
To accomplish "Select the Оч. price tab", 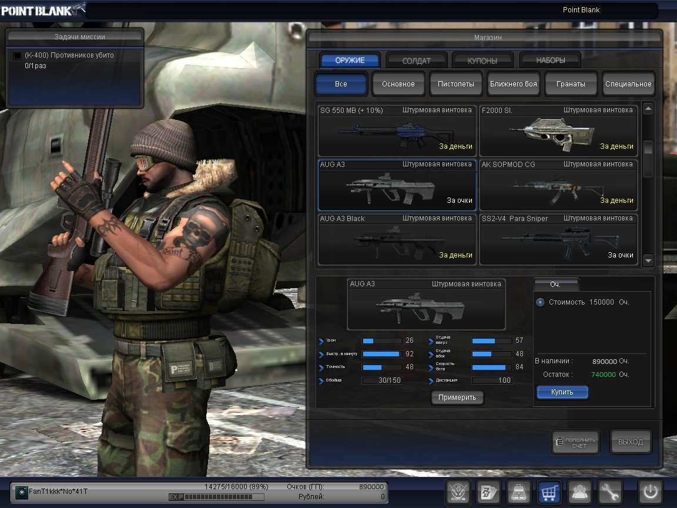I will (x=556, y=284).
